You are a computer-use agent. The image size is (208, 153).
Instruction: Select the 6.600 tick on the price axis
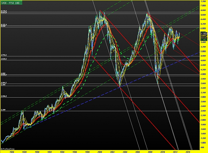203,15
